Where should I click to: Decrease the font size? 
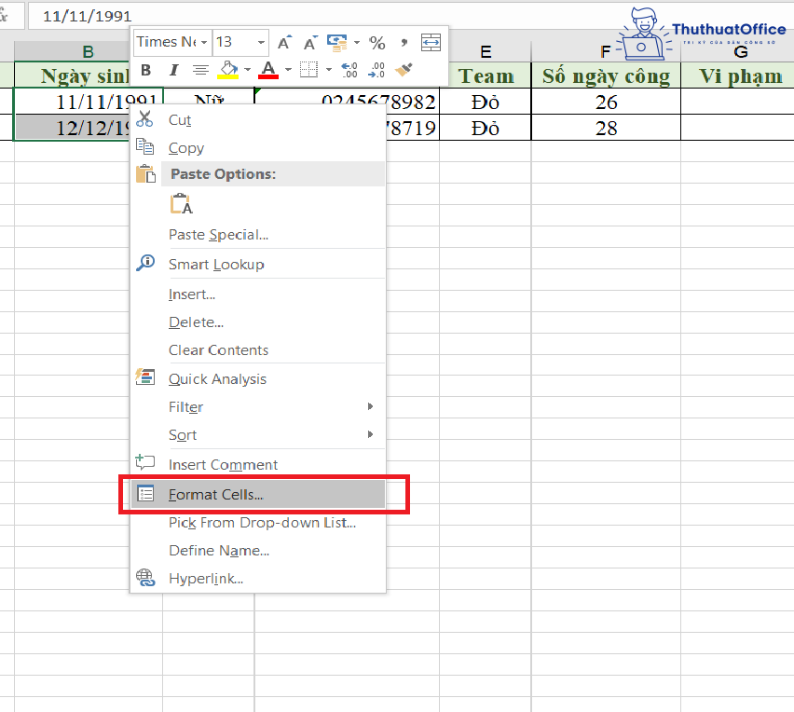pos(308,43)
